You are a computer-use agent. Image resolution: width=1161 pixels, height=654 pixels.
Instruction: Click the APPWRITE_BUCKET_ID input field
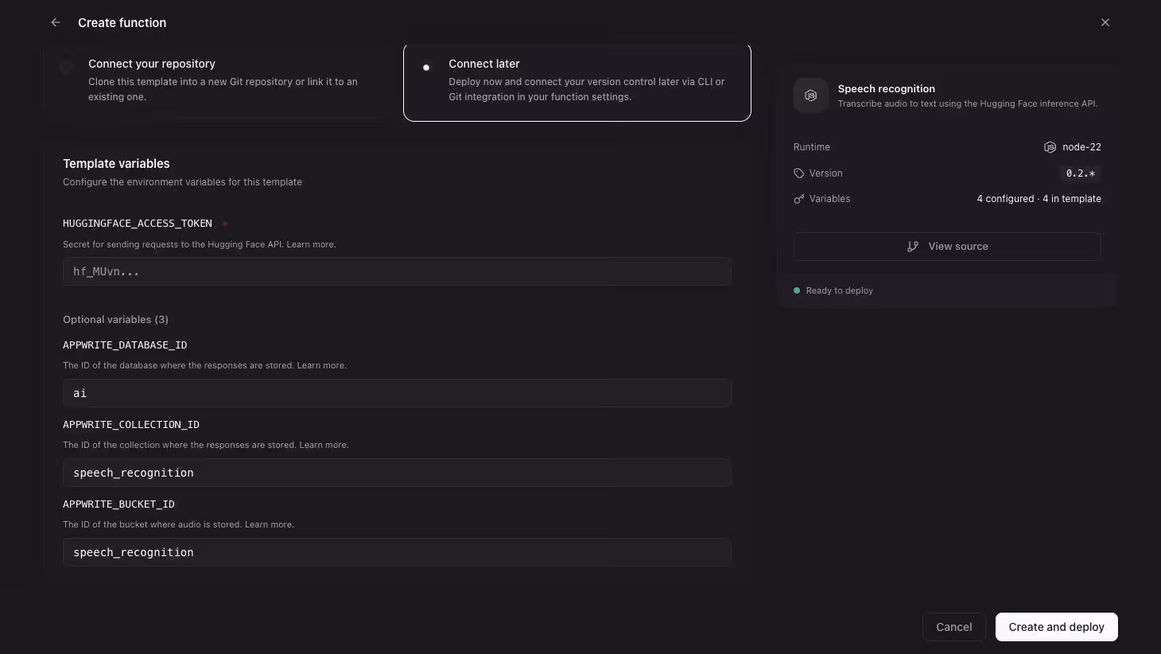(x=397, y=552)
